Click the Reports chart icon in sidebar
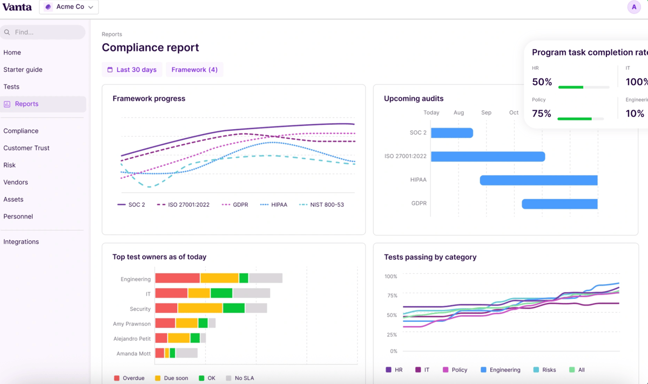648x384 pixels. coord(7,104)
